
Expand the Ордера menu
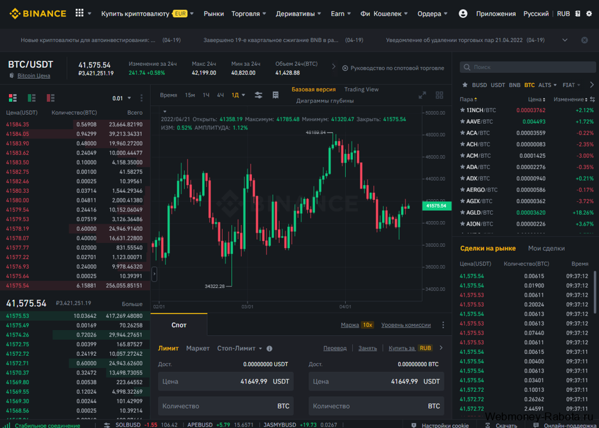point(432,14)
